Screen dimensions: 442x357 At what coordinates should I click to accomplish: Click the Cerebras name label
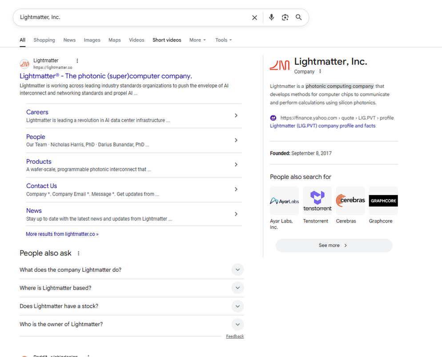[346, 221]
